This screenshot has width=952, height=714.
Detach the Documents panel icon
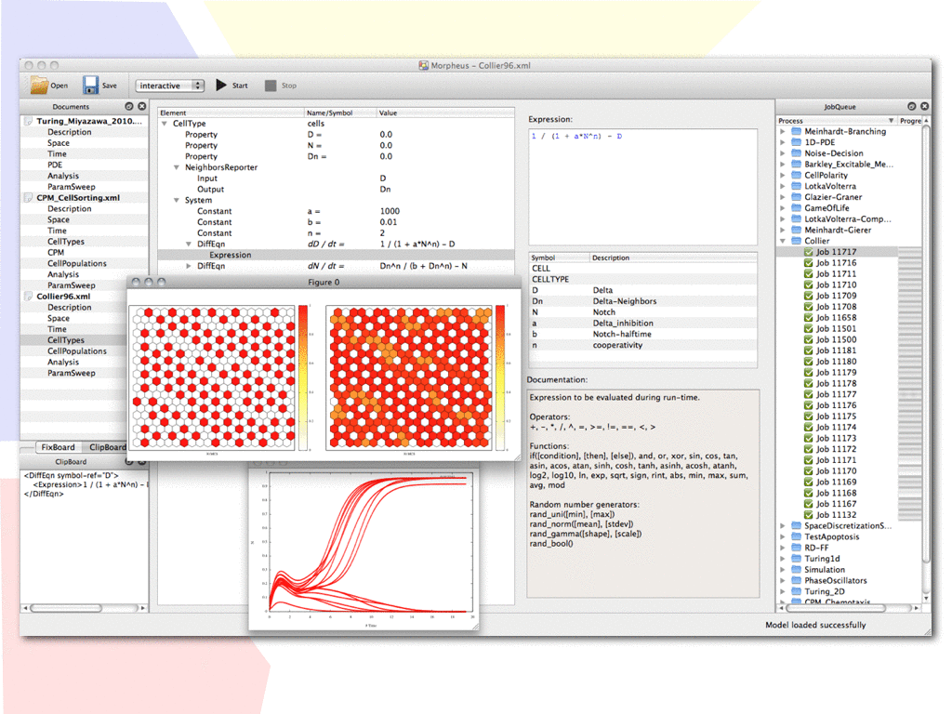(129, 106)
